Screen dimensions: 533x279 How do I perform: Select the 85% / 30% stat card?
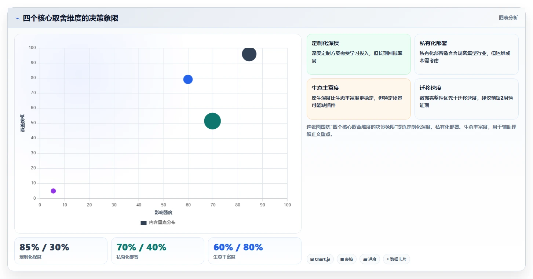coord(61,251)
